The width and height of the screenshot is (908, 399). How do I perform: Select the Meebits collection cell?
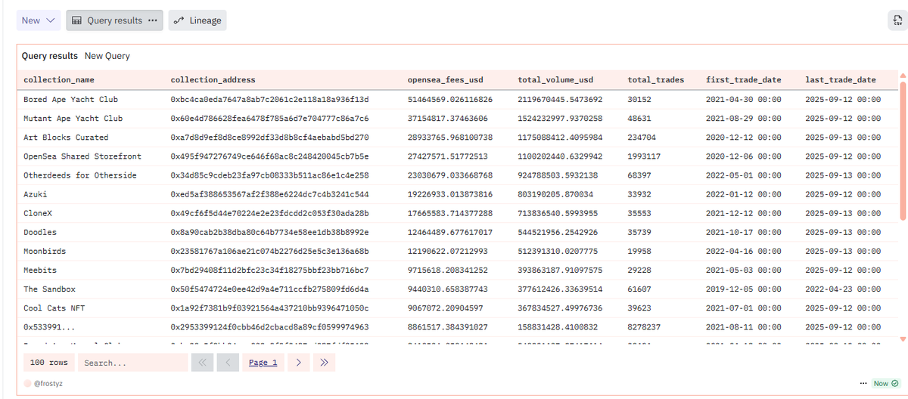point(40,270)
